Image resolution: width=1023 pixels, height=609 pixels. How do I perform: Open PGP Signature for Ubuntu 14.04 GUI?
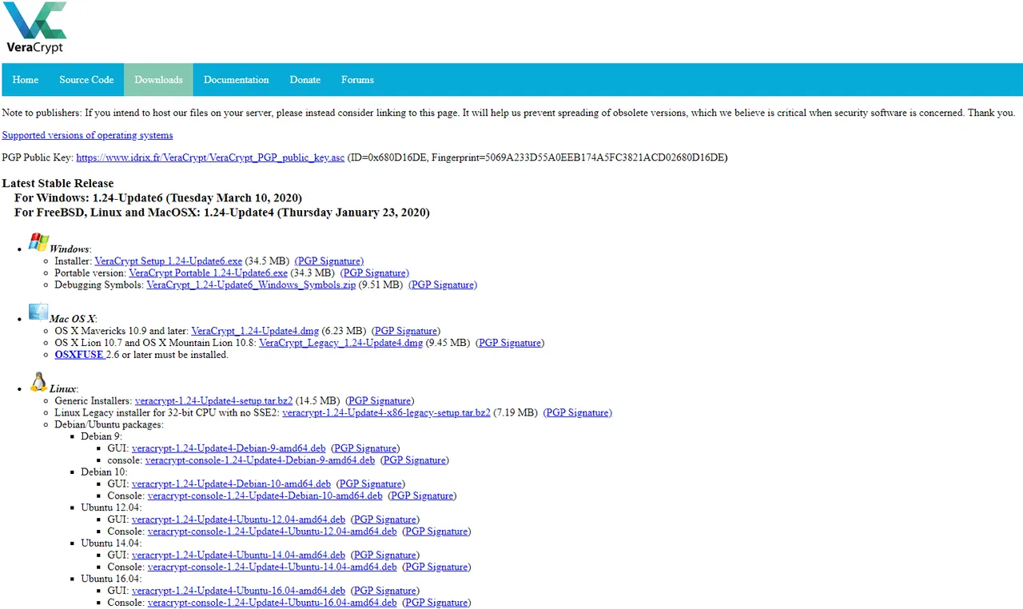pyautogui.click(x=384, y=555)
